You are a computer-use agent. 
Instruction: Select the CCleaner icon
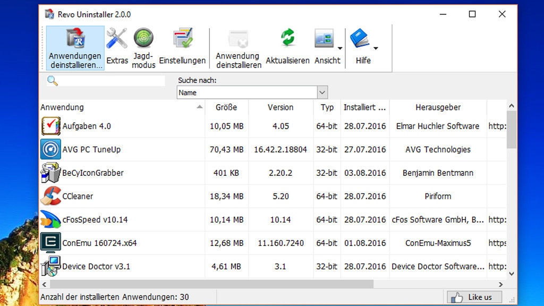[50, 196]
